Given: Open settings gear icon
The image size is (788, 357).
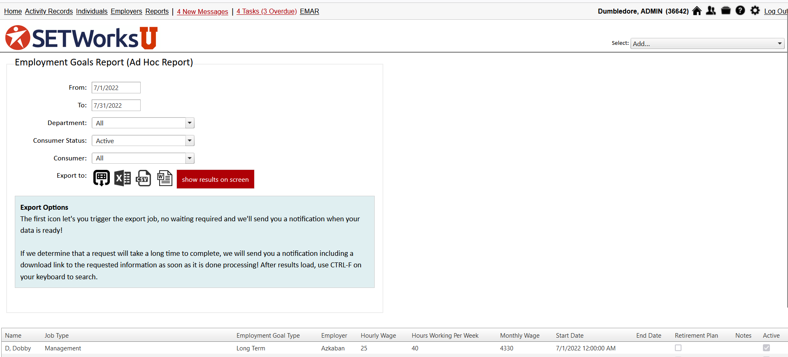Looking at the screenshot, I should (755, 11).
